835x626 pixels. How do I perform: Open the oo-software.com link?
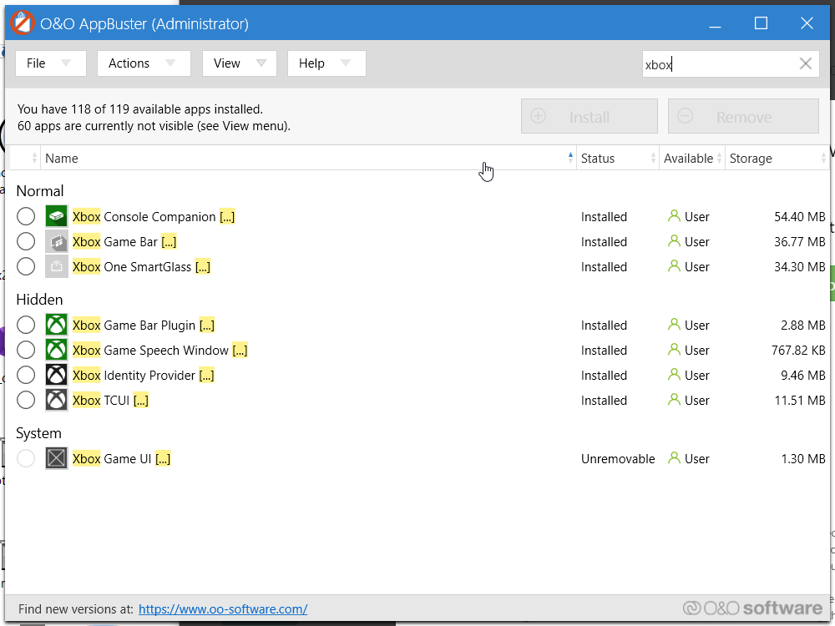223,609
